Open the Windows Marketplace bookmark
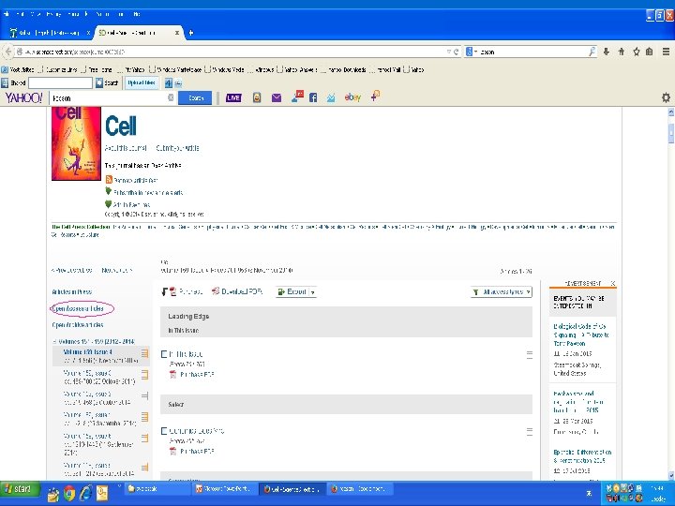Viewport: 675px width, 506px height. [x=175, y=69]
